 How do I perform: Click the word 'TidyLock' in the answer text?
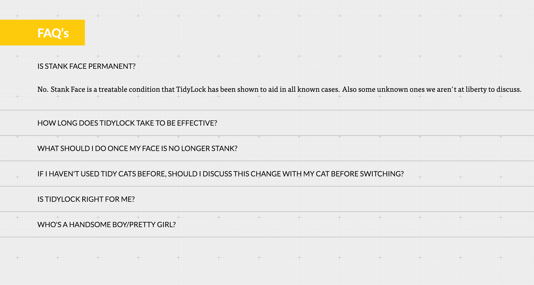191,89
